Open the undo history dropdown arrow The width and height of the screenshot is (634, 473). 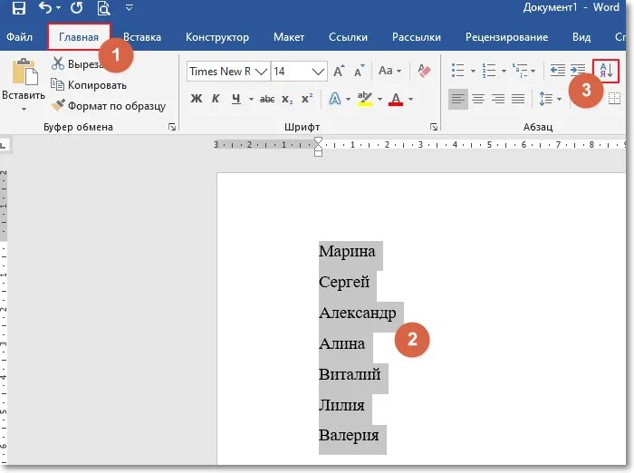(x=59, y=7)
